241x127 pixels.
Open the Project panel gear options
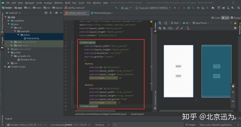tap(57, 13)
